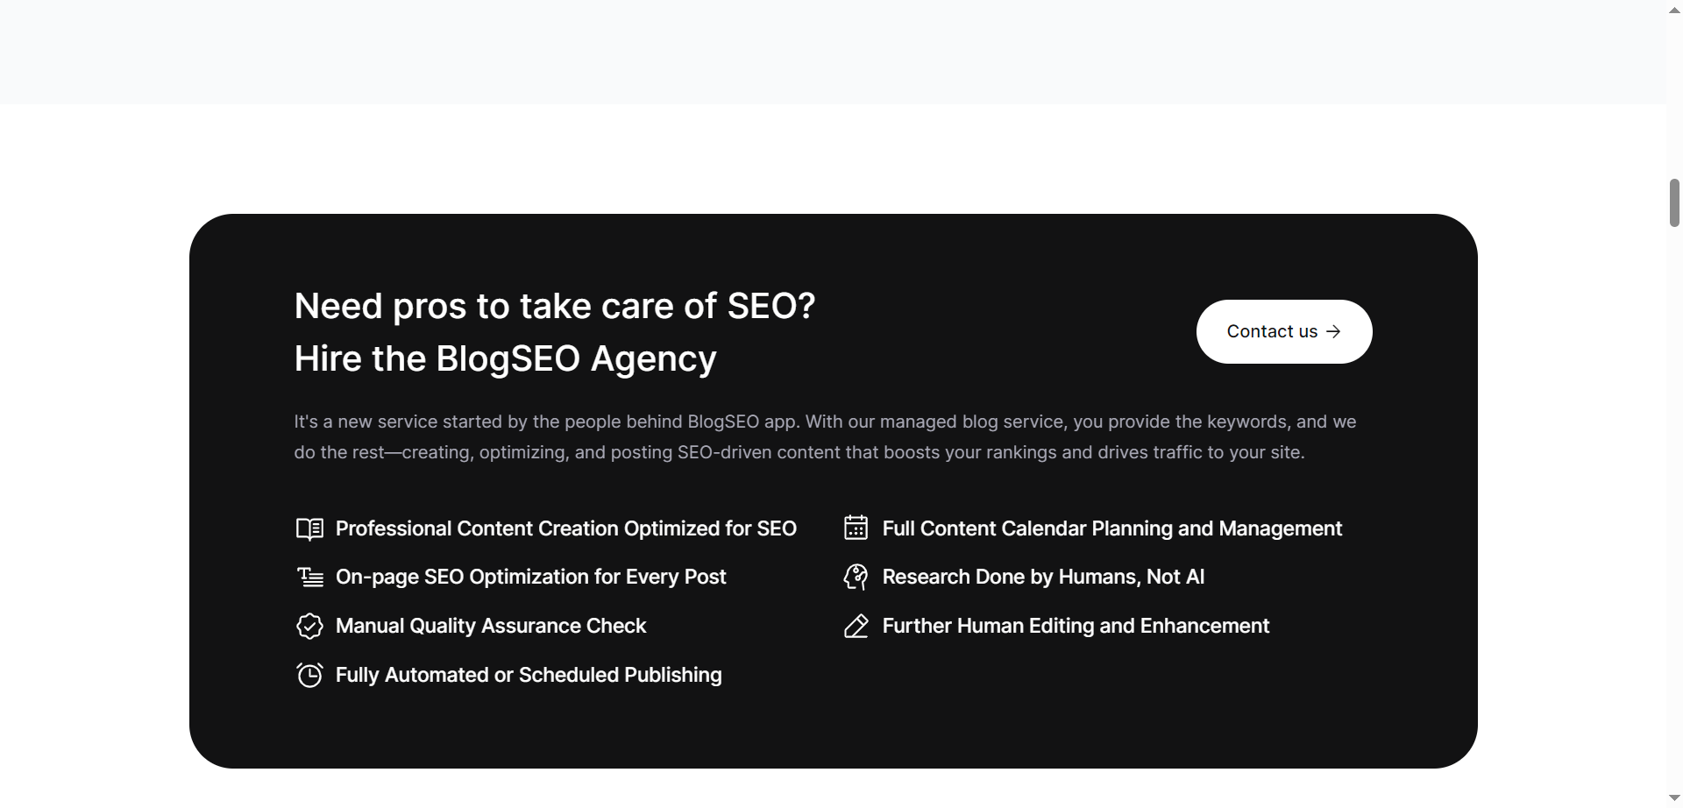Screen dimensions: 1683x808
Task: Click the page's vertical scrollbar thumb
Action: [x=1674, y=203]
